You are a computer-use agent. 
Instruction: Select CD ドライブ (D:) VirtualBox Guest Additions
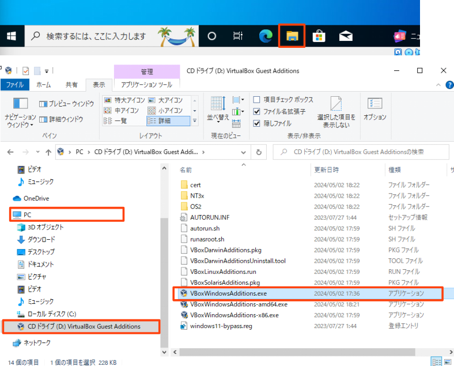pyautogui.click(x=81, y=327)
